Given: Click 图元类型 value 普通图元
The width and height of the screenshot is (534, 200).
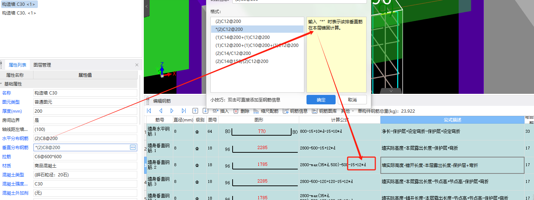Looking at the screenshot, I should click(x=85, y=102).
